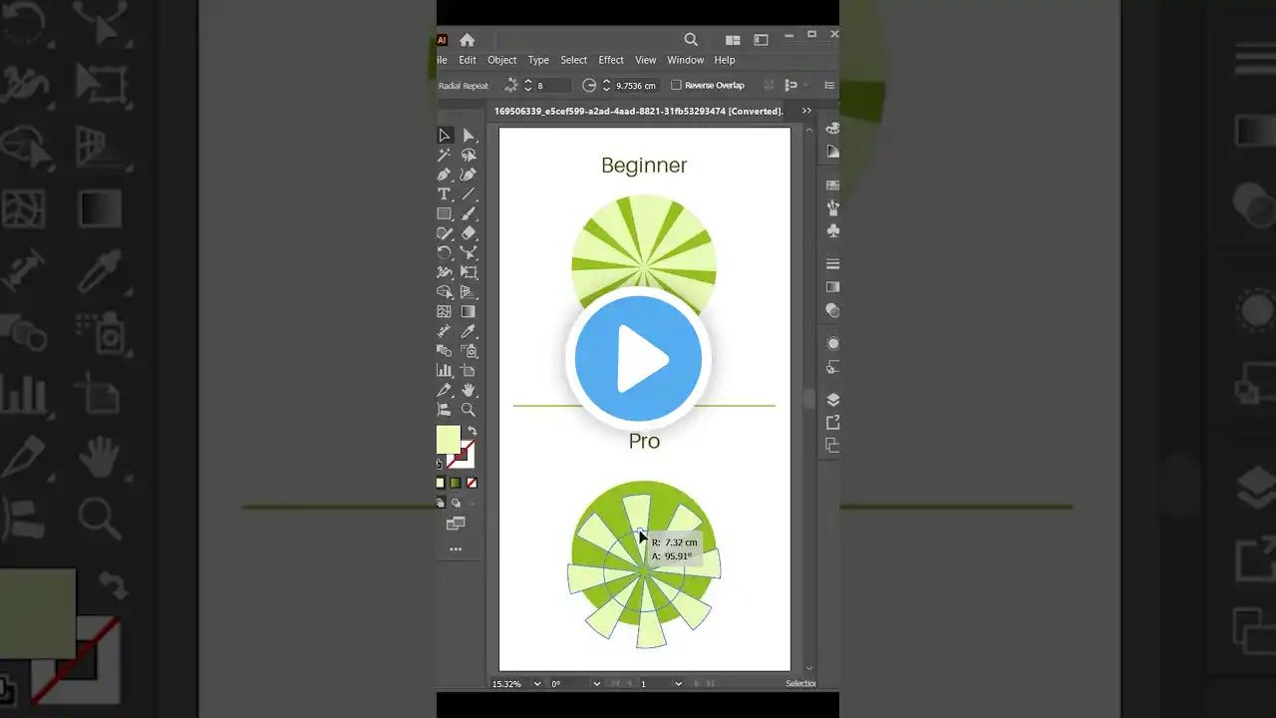The image size is (1276, 718).
Task: Open the Arrange Documents menu
Action: (733, 40)
